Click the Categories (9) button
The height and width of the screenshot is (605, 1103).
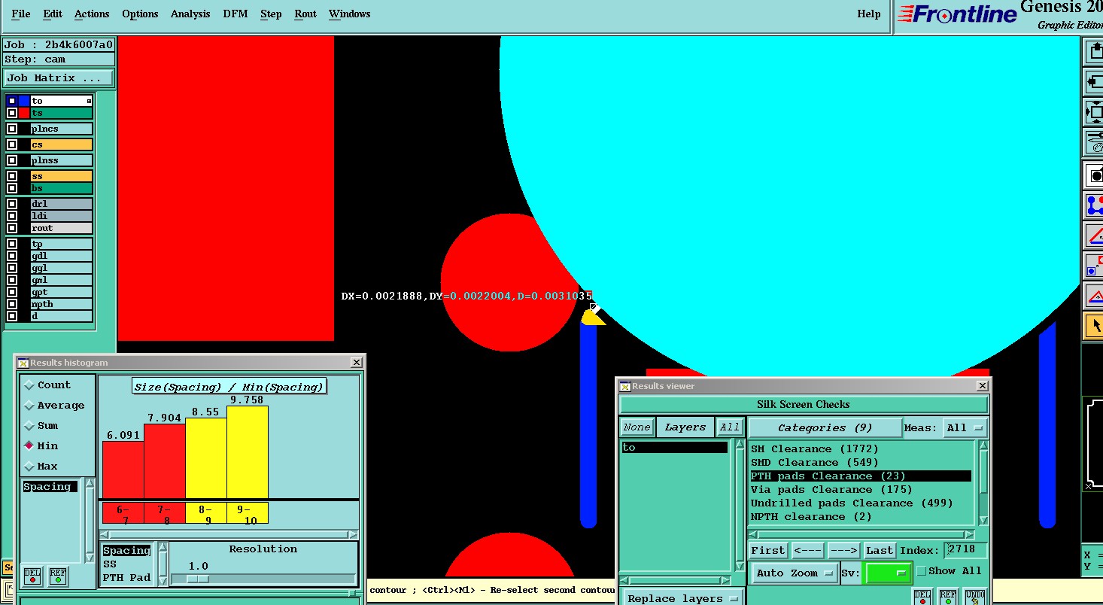tap(825, 427)
